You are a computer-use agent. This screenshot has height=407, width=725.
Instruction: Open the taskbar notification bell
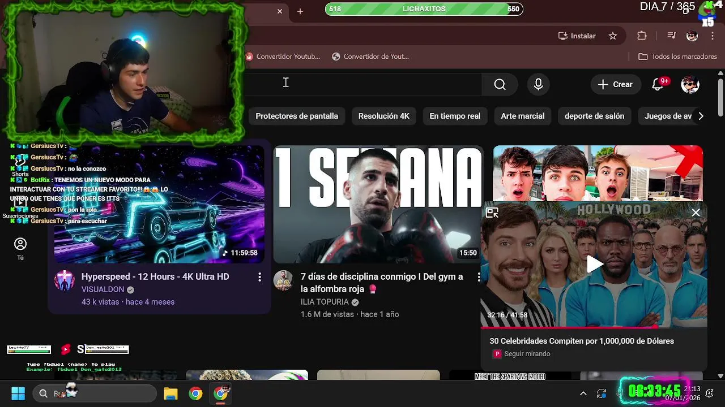(x=709, y=393)
